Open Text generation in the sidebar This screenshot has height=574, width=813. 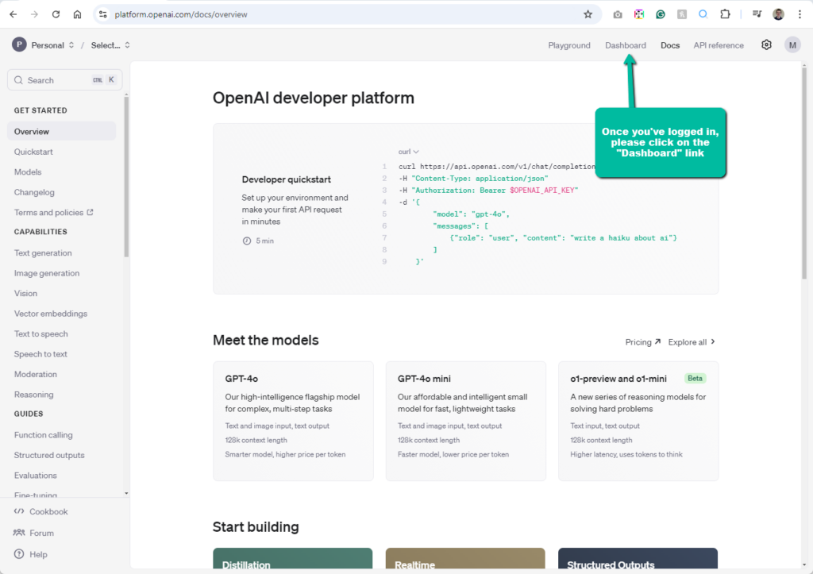click(43, 253)
